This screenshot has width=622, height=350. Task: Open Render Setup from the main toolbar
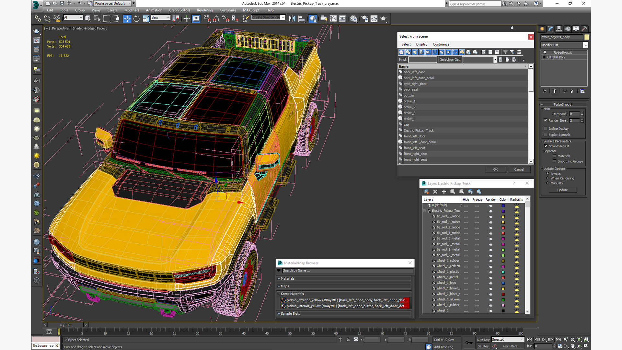pyautogui.click(x=364, y=18)
